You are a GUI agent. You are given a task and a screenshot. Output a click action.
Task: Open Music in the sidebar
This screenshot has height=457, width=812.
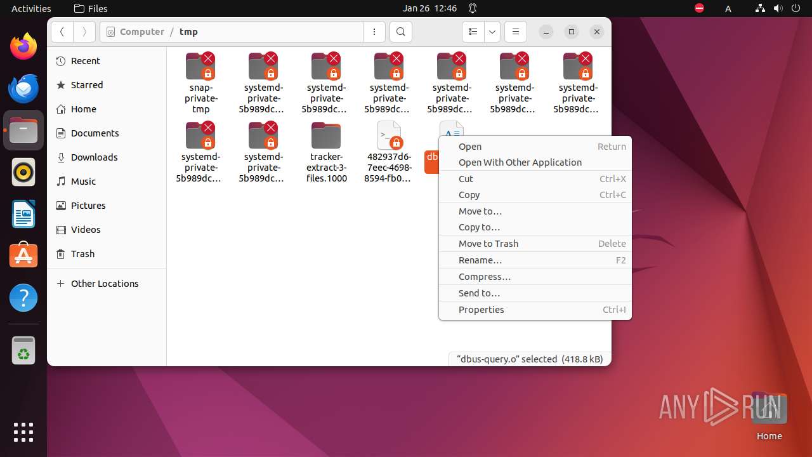coord(107,182)
